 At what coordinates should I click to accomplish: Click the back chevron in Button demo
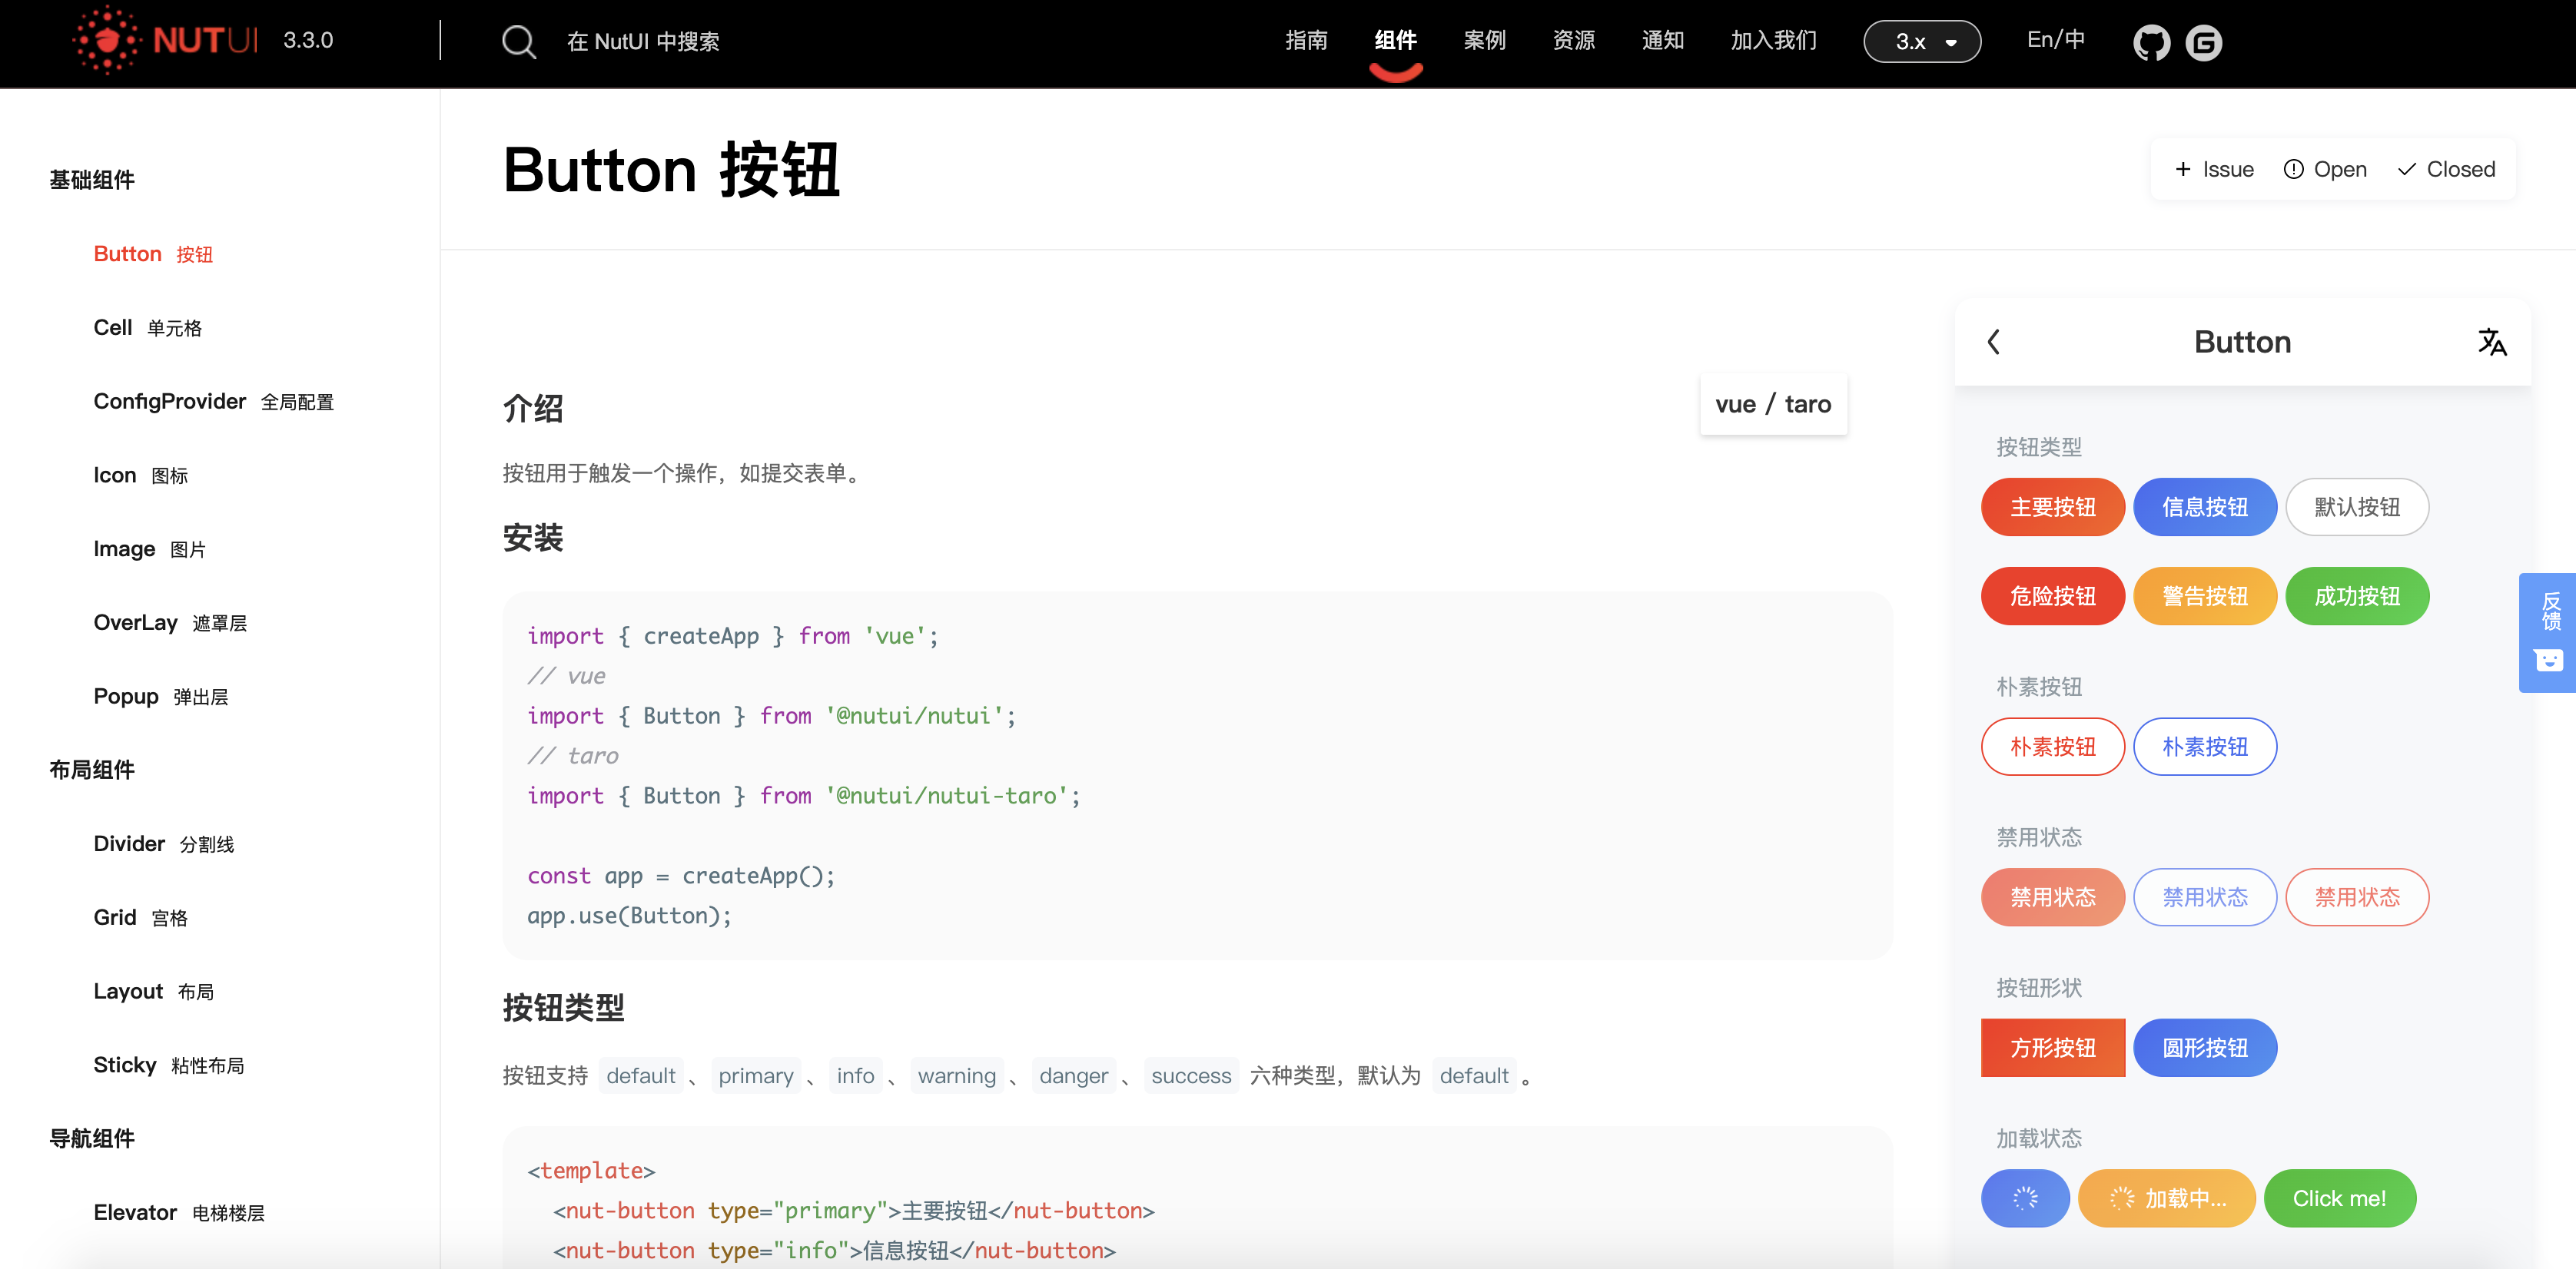pyautogui.click(x=1993, y=342)
